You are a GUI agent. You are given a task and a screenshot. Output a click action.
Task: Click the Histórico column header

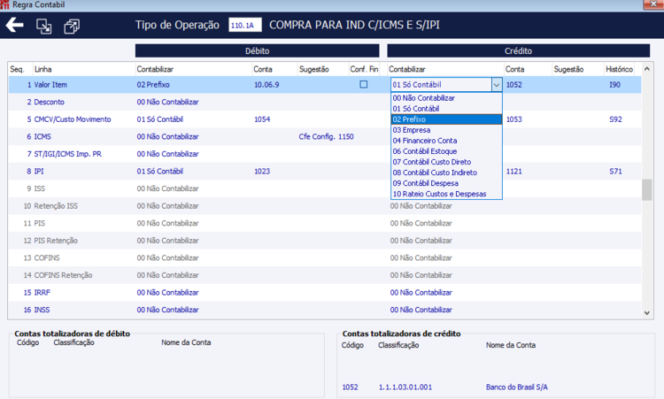(619, 69)
